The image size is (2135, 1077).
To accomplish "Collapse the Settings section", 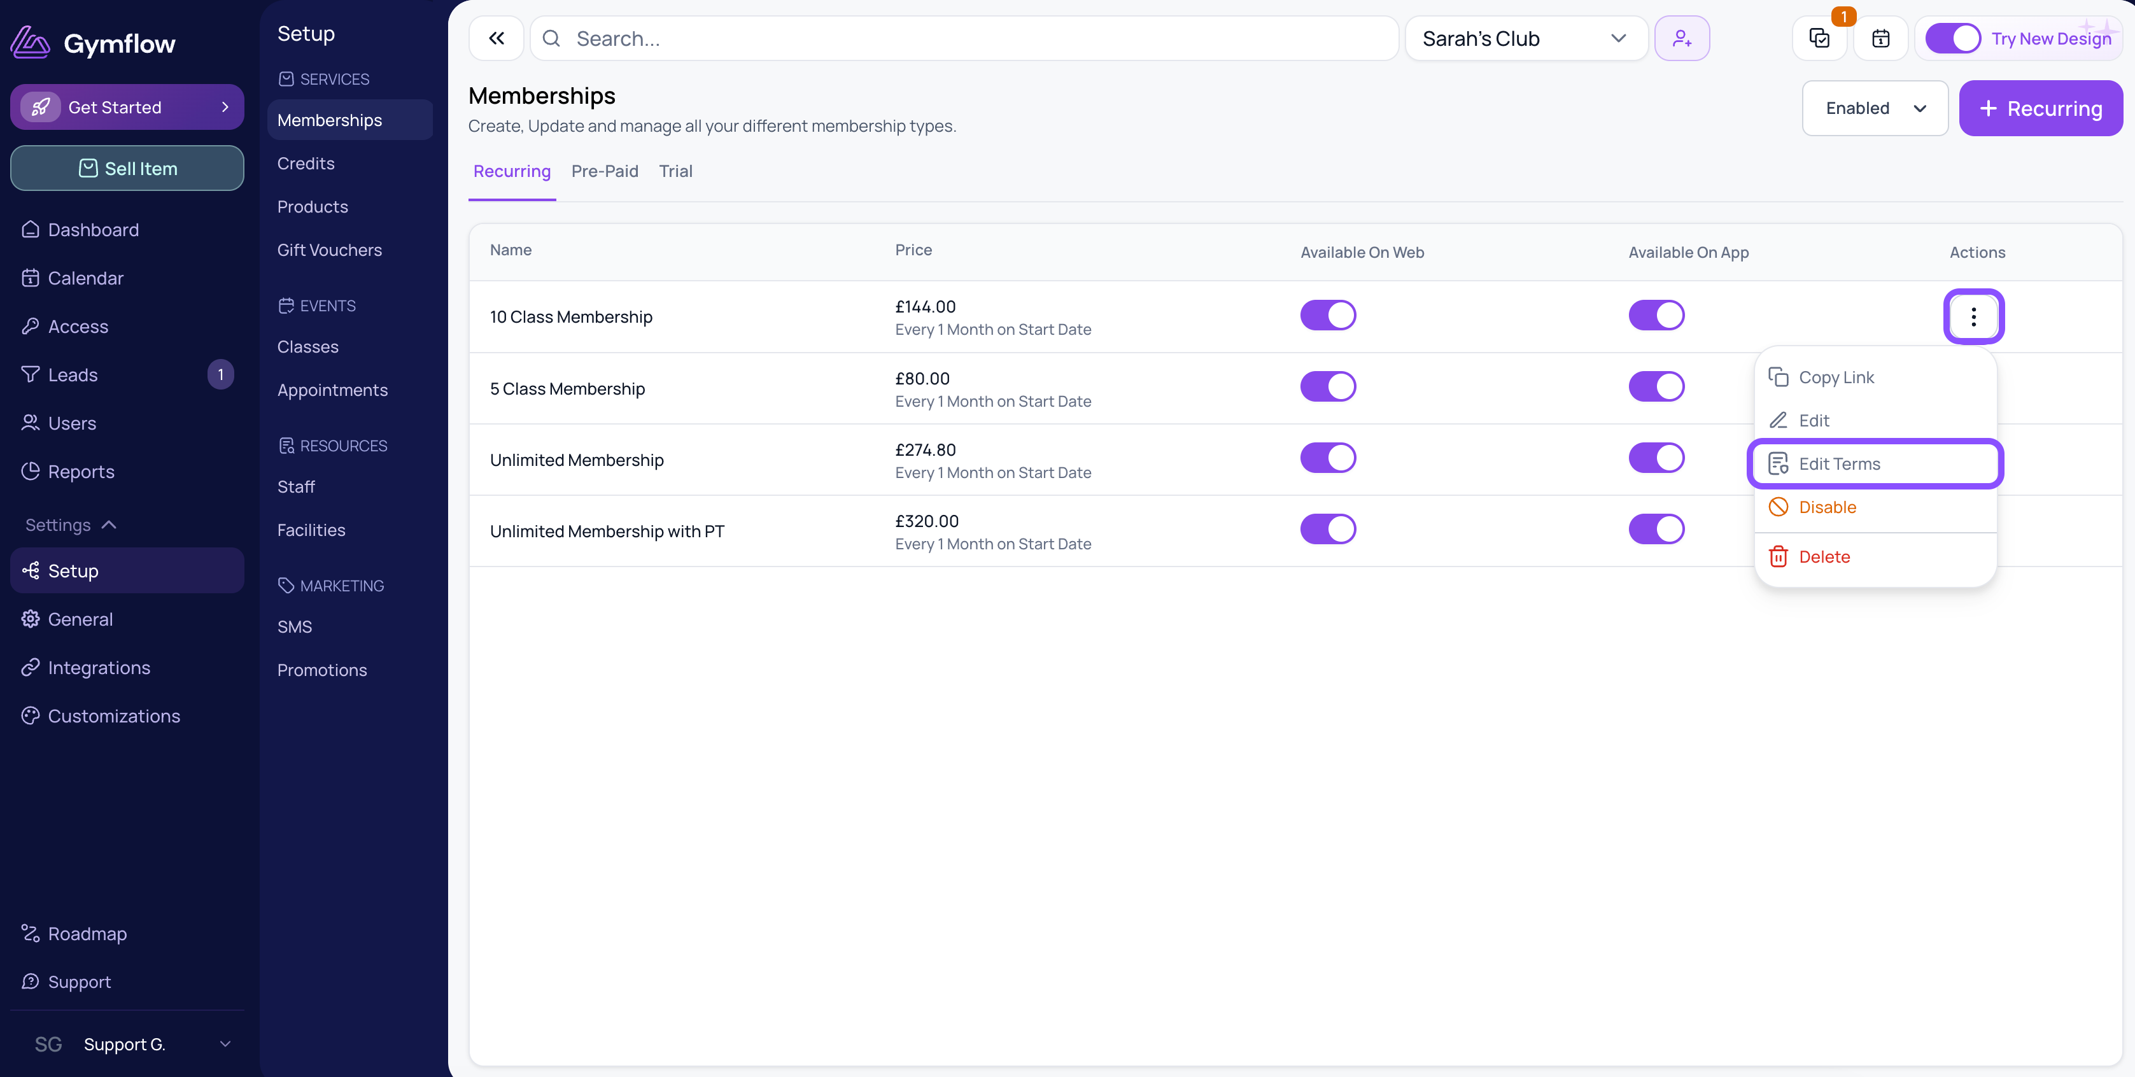I will point(71,525).
